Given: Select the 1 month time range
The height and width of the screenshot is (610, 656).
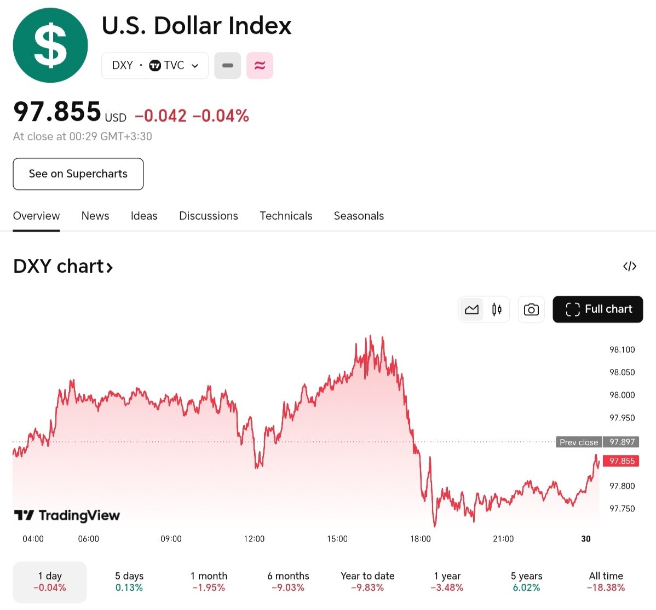Looking at the screenshot, I should (209, 582).
